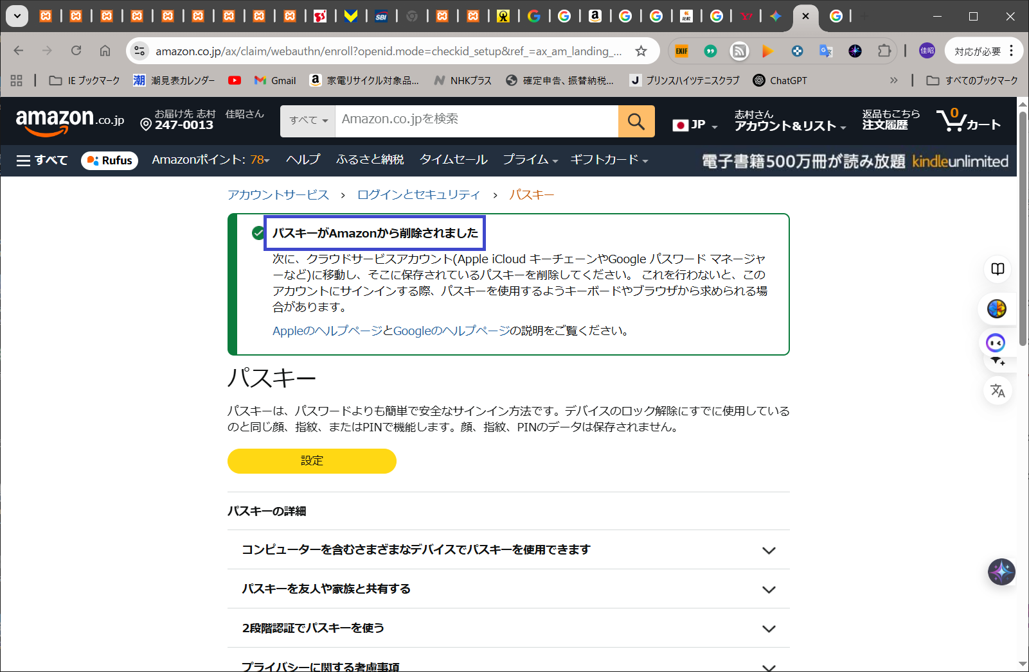This screenshot has height=672, width=1029.
Task: Reload the page with the refresh icon
Action: click(x=76, y=51)
